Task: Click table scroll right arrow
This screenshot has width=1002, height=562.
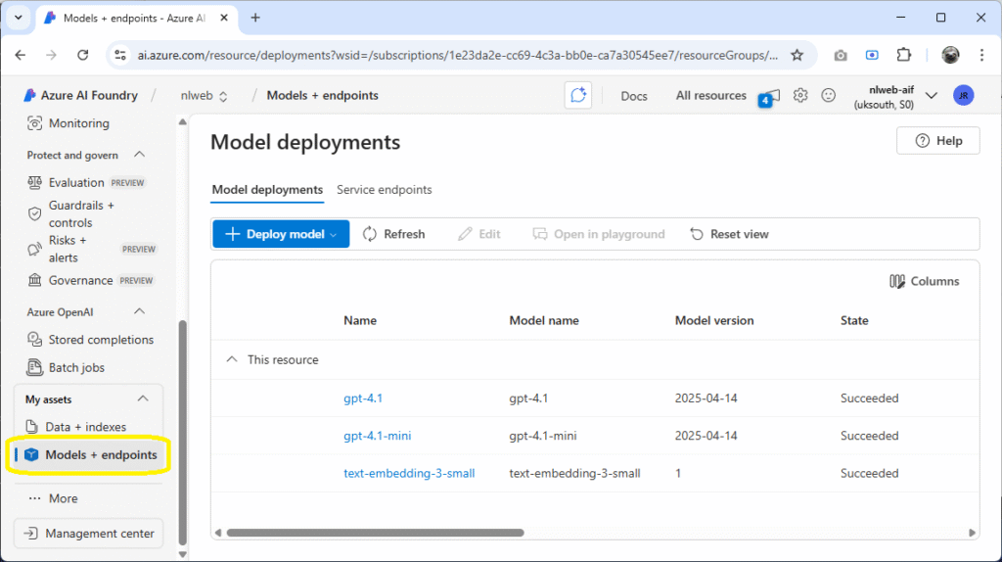Action: (x=972, y=533)
